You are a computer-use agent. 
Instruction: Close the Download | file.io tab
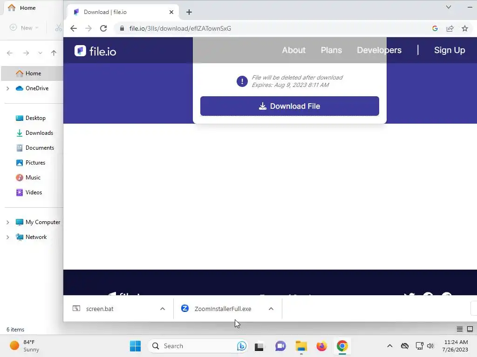click(x=171, y=12)
